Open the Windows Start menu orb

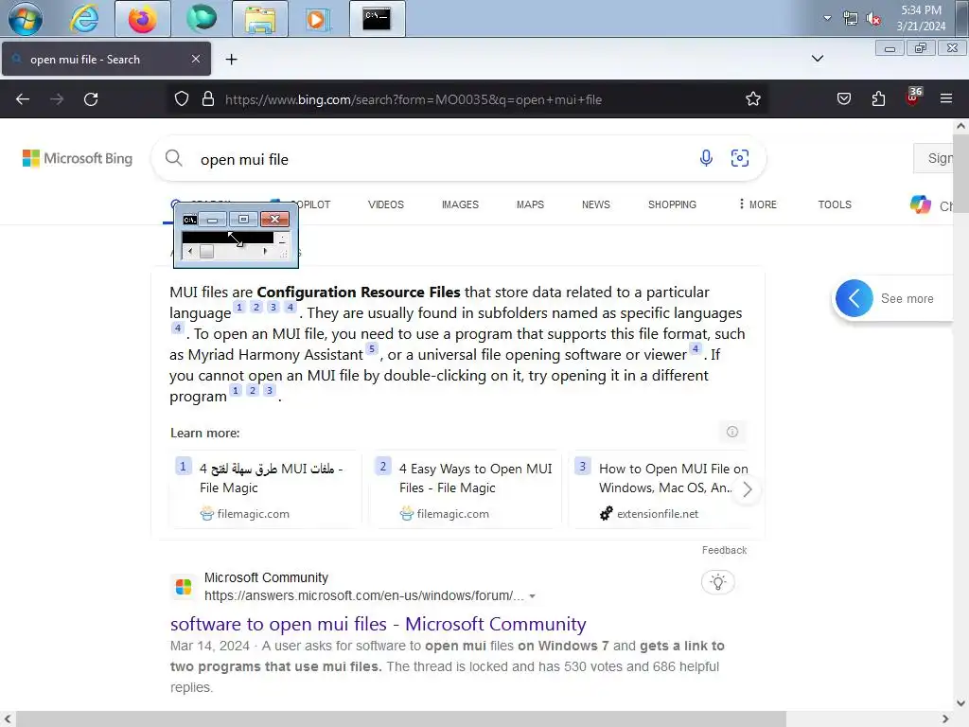pos(26,19)
